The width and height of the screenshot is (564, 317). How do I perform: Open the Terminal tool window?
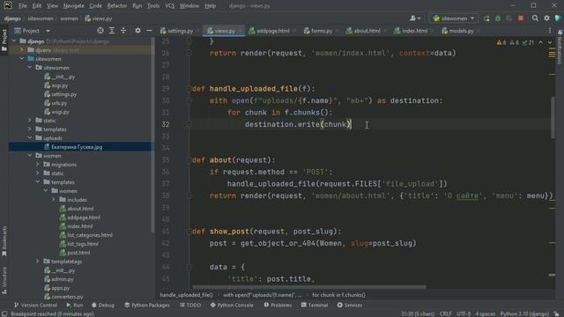[x=315, y=306]
